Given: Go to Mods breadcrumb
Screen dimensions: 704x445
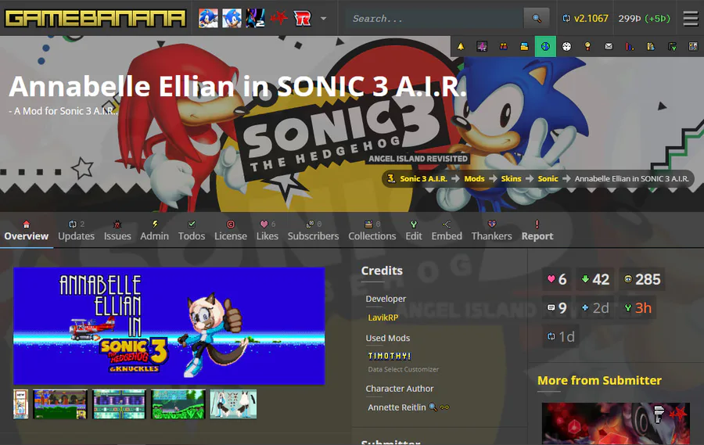Looking at the screenshot, I should (474, 179).
